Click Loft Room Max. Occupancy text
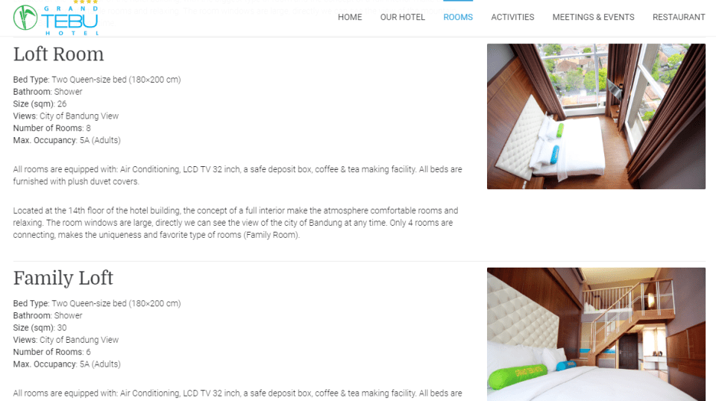The height and width of the screenshot is (401, 716). 66,140
